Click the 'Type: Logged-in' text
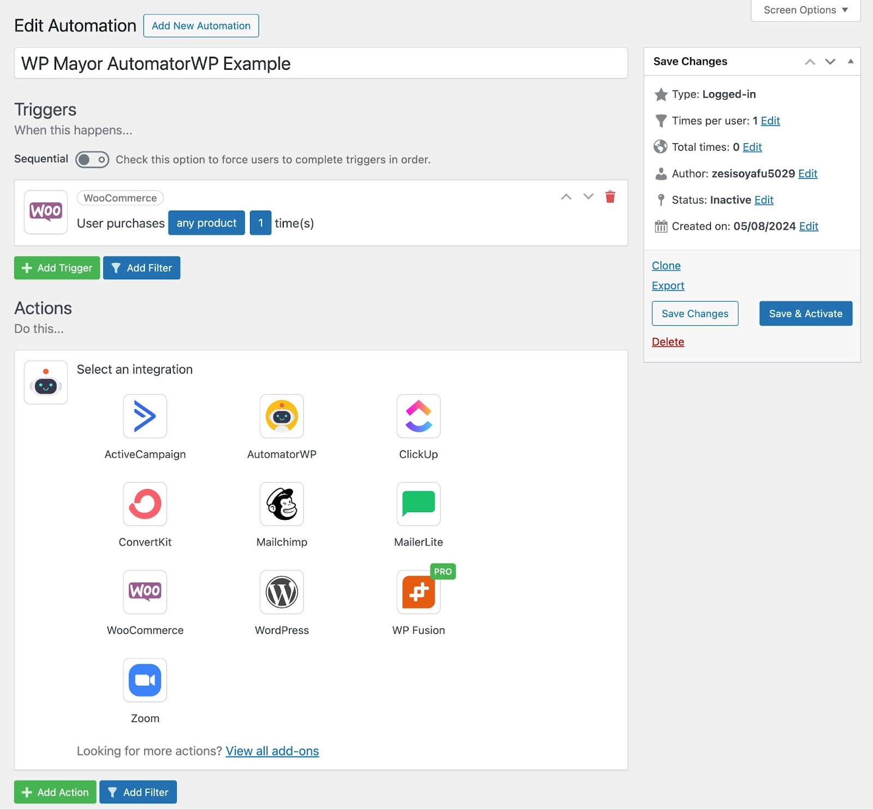 (714, 94)
